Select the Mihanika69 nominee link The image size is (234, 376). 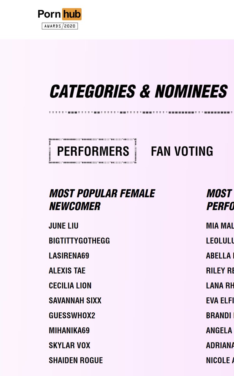click(69, 331)
